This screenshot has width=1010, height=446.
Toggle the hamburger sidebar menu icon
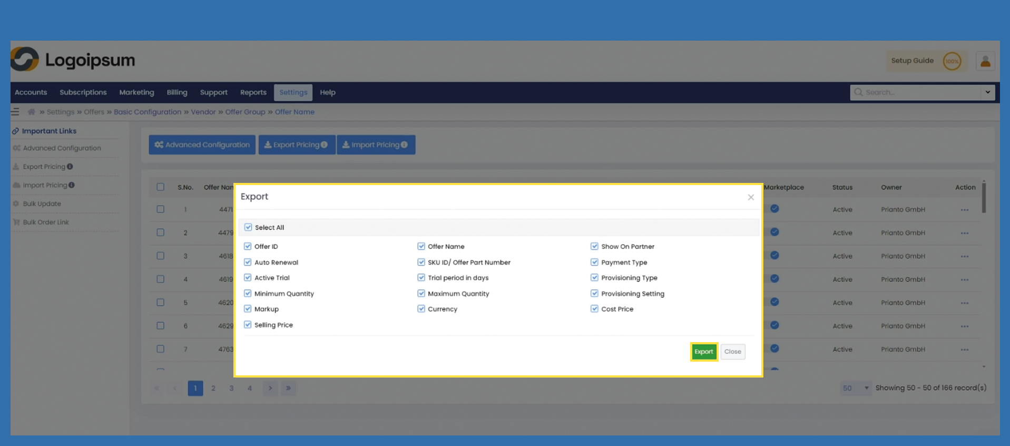coord(15,112)
